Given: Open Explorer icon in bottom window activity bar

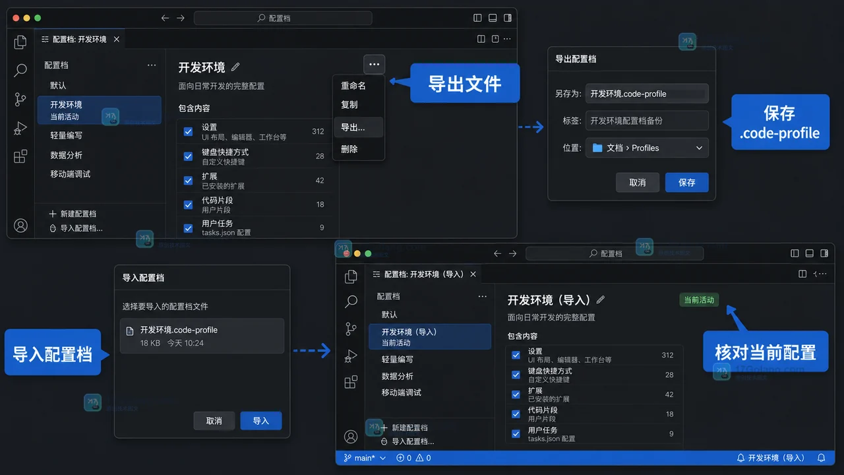Looking at the screenshot, I should coord(351,277).
